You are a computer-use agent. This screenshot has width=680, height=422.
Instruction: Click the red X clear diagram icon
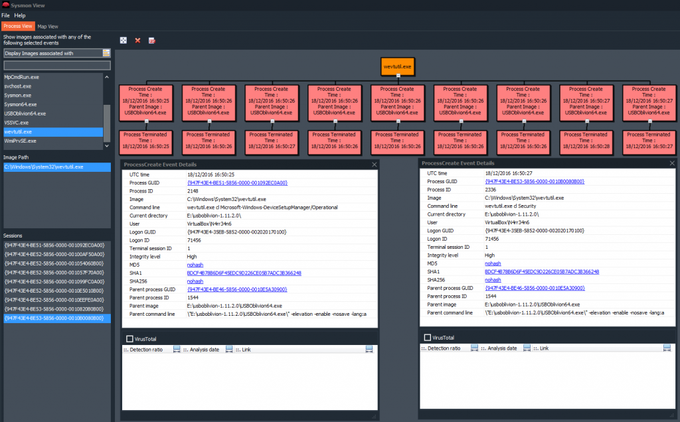point(137,40)
